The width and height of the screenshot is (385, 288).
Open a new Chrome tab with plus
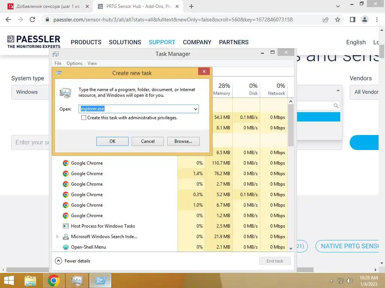point(191,6)
